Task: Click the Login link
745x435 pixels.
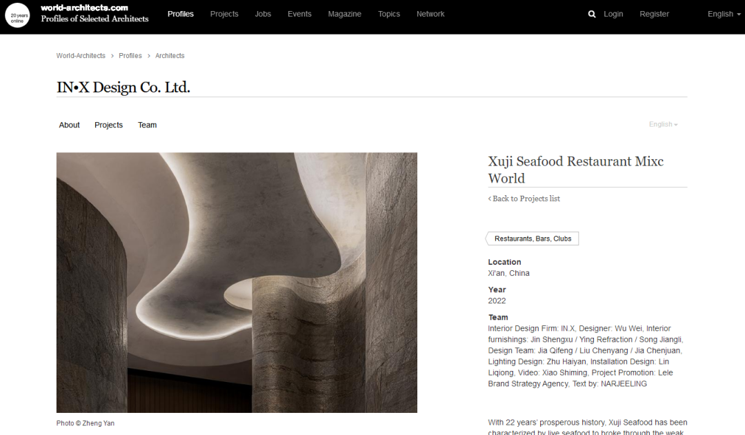Action: point(613,14)
